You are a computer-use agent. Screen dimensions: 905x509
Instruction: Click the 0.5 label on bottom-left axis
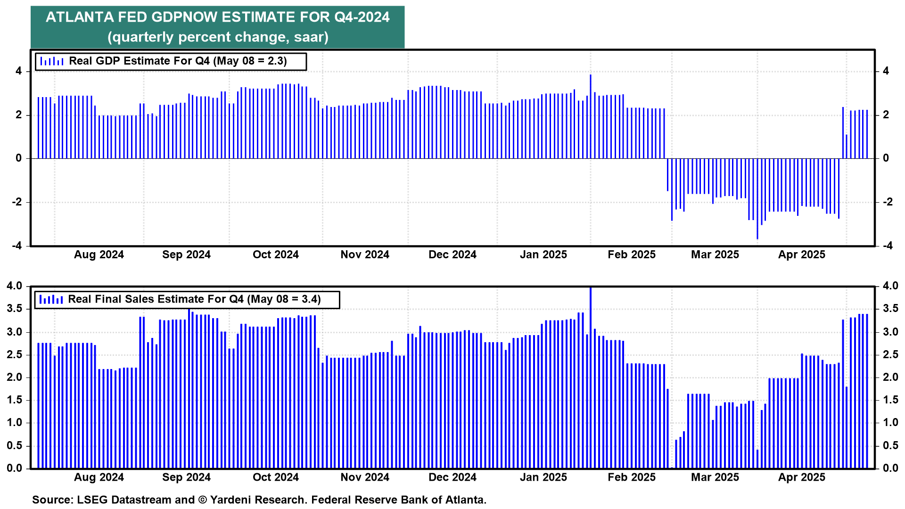[x=14, y=445]
